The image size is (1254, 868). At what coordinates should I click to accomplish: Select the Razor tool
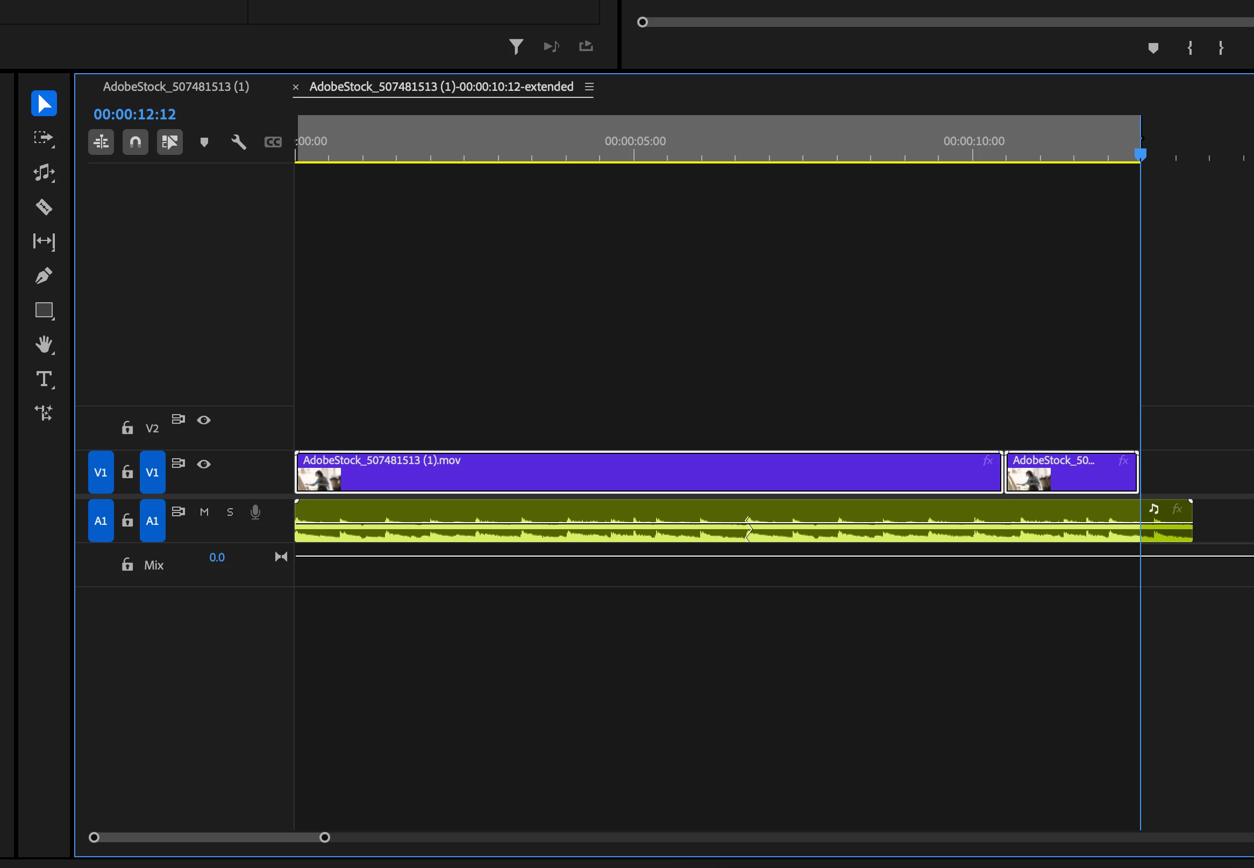coord(44,207)
